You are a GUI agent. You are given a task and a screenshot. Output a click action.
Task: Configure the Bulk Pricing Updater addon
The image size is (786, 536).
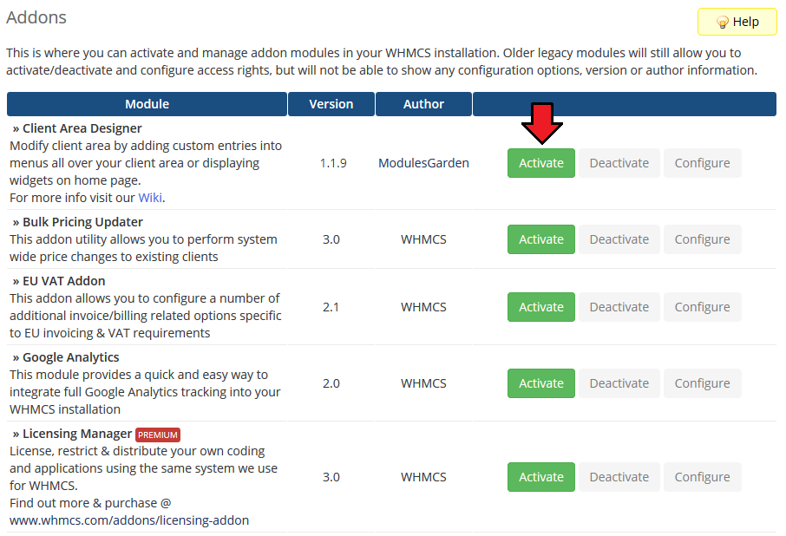coord(703,239)
